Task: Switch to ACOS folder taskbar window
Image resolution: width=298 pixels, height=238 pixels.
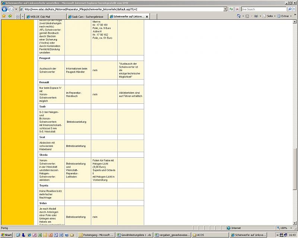Action: coord(210,235)
